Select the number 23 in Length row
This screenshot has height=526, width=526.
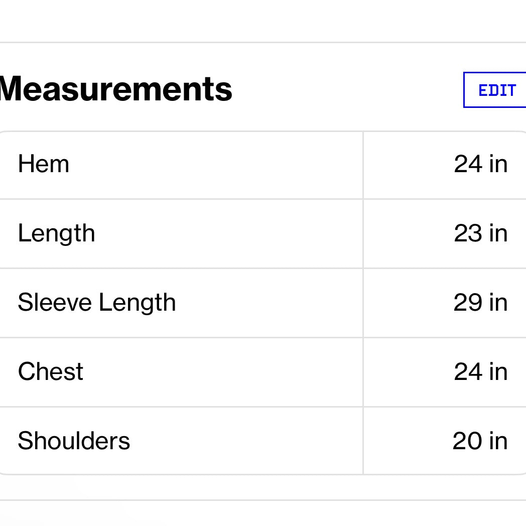[x=468, y=233]
